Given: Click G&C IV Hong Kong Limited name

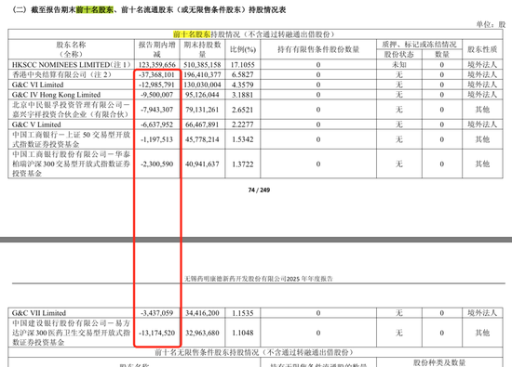Looking at the screenshot, I should click(x=56, y=95).
